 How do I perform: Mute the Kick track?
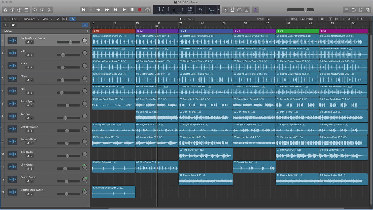[x=27, y=55]
